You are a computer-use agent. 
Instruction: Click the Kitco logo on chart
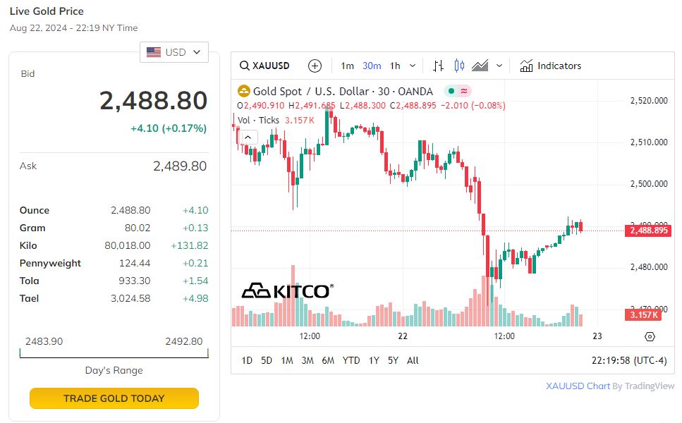pyautogui.click(x=286, y=290)
